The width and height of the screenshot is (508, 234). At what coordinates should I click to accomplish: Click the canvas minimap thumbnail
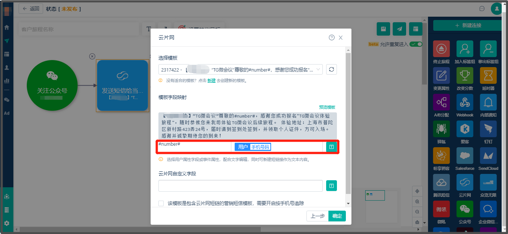(375, 195)
